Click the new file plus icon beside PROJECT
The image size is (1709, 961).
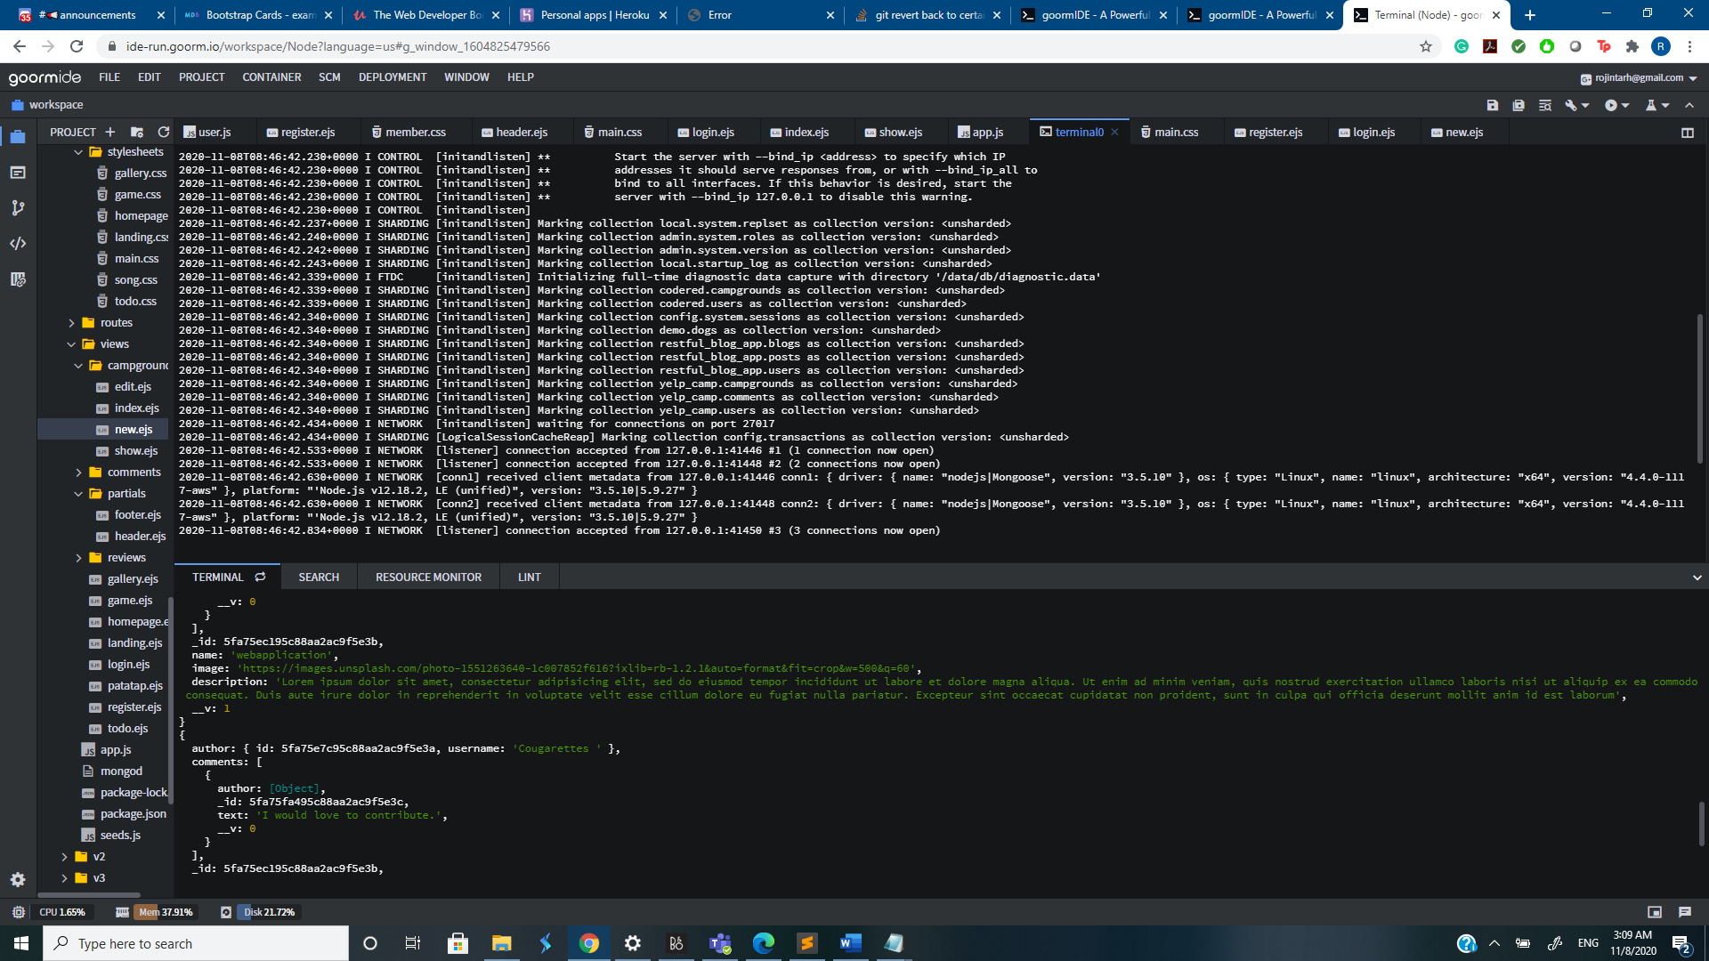pos(110,132)
